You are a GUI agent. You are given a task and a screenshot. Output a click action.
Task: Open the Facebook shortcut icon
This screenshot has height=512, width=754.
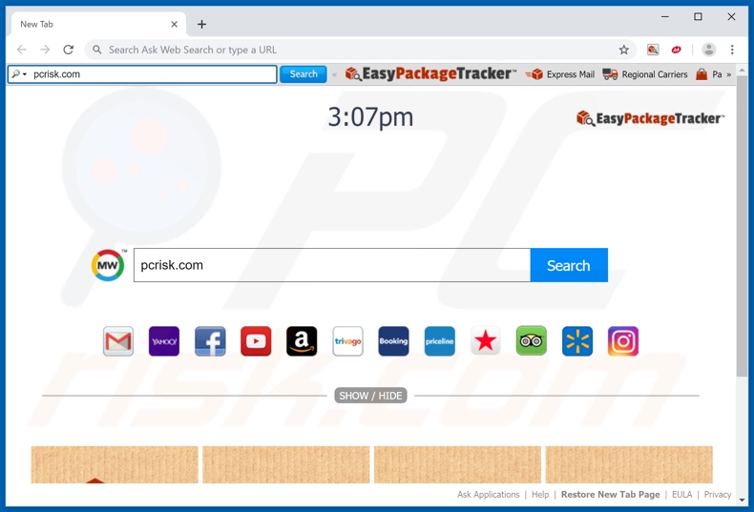point(210,341)
